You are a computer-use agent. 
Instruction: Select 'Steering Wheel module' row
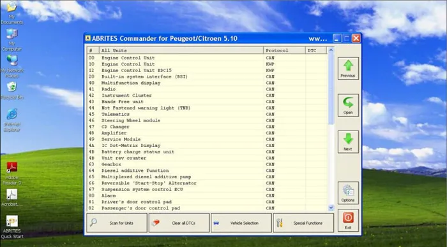[x=208, y=120]
